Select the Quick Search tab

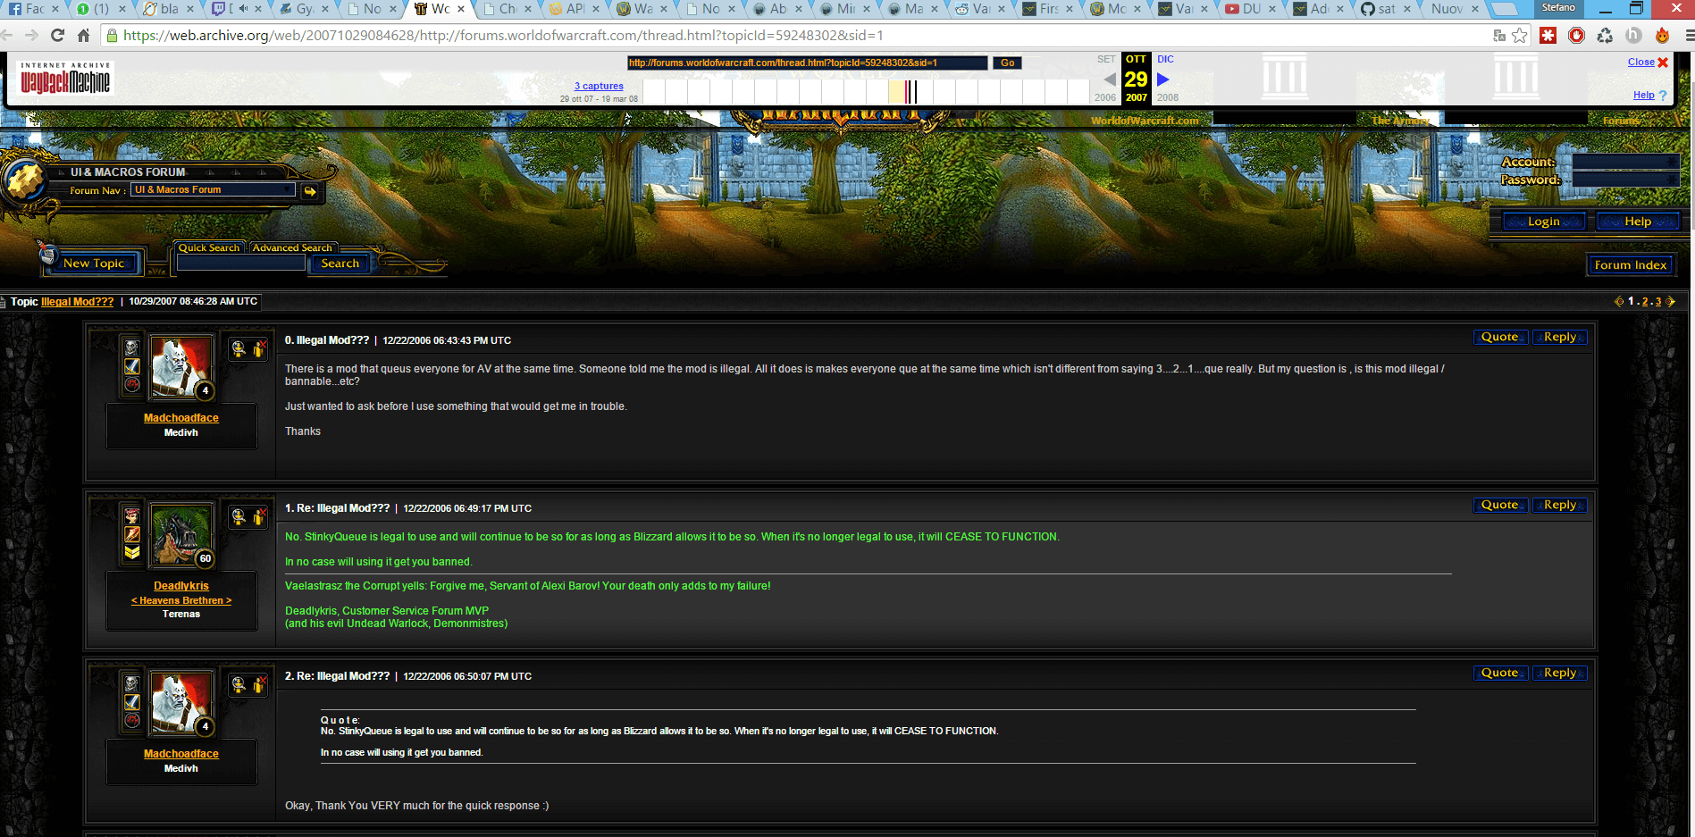[x=209, y=247]
